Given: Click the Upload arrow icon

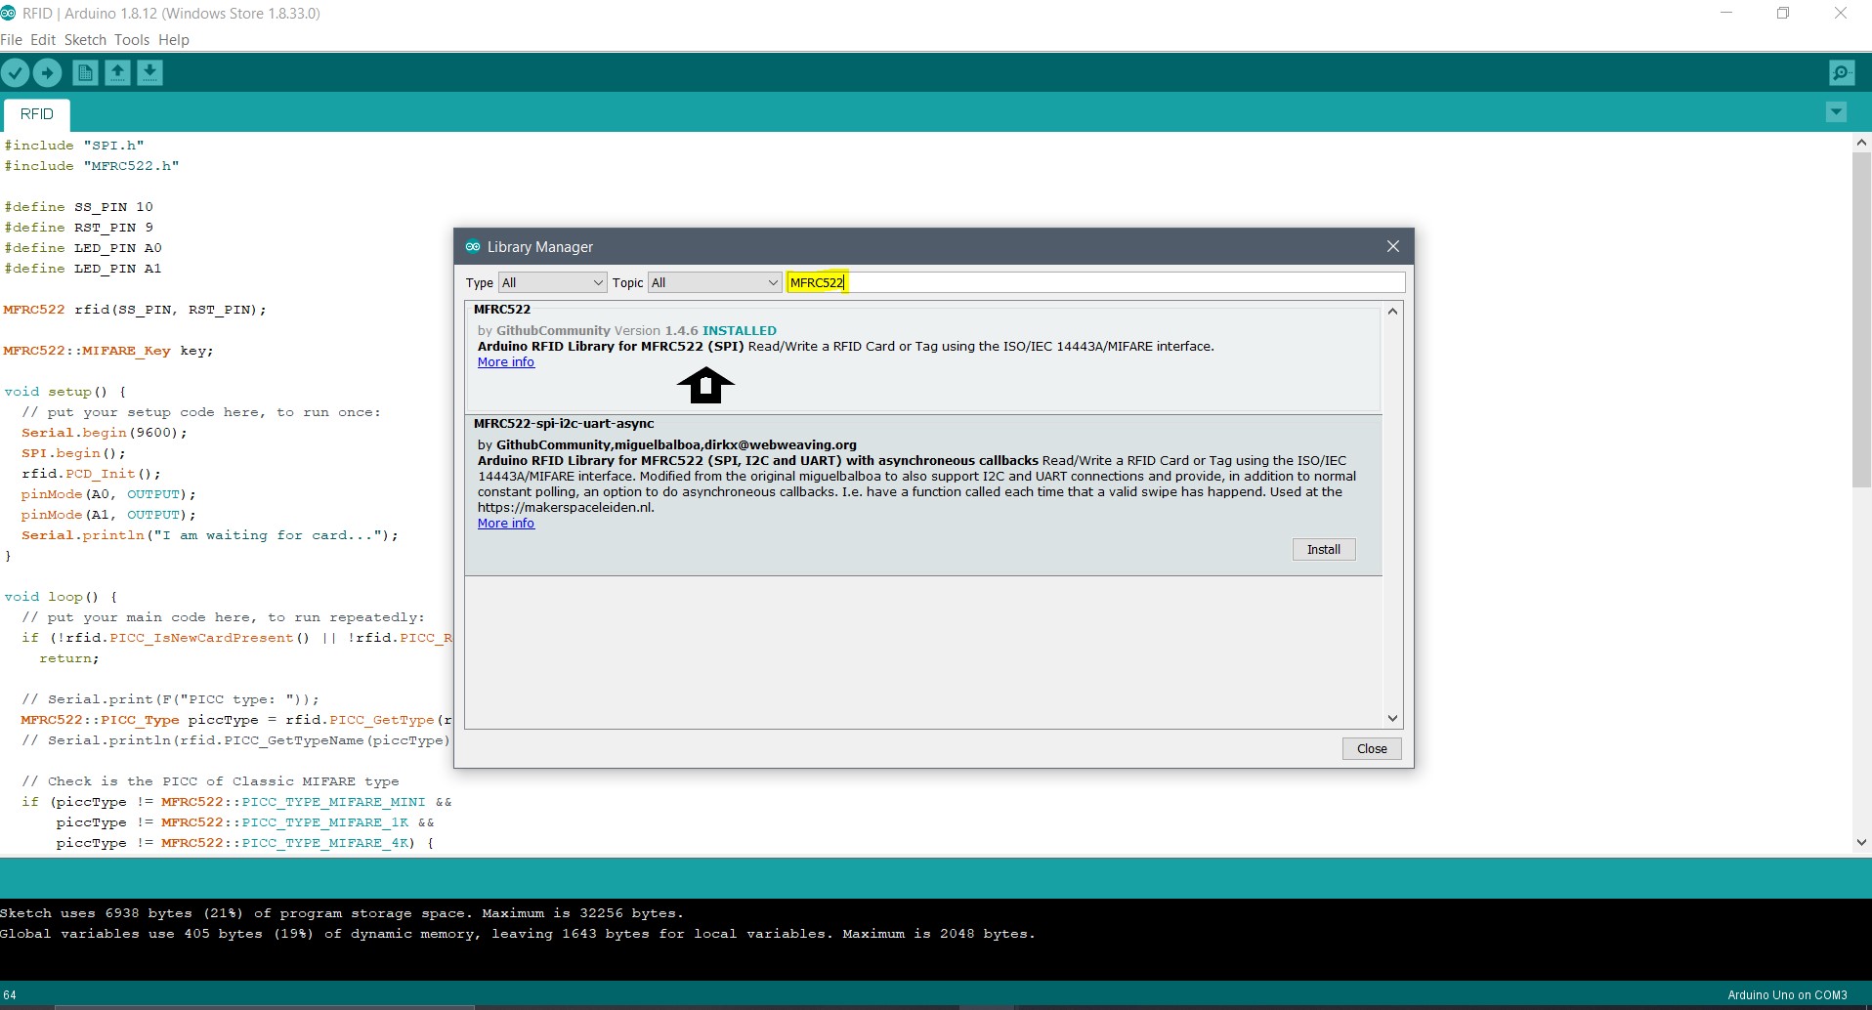Looking at the screenshot, I should (x=48, y=73).
